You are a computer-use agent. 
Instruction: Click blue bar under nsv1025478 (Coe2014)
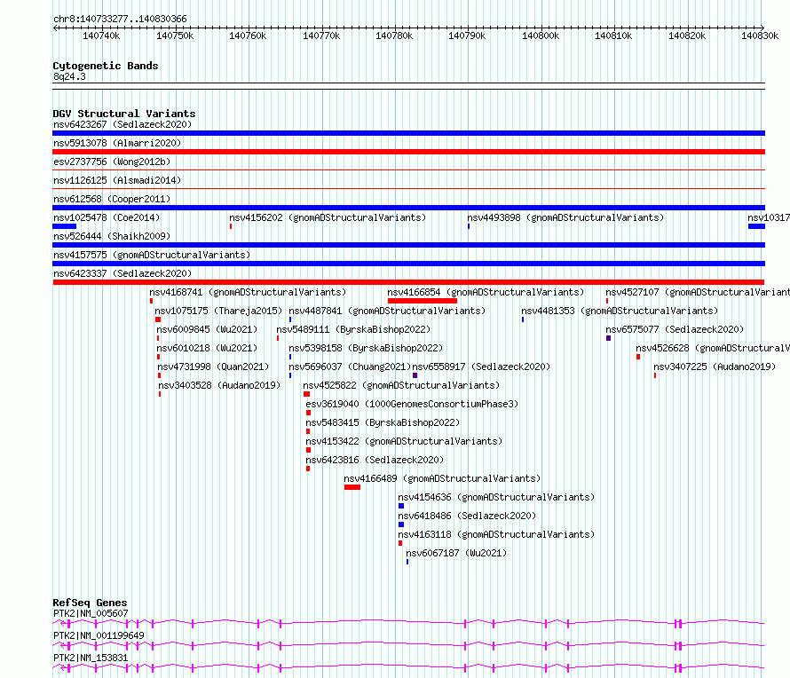pyautogui.click(x=65, y=226)
